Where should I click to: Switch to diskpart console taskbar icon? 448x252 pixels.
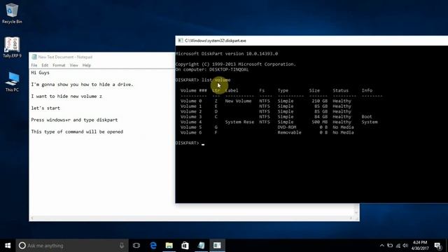pyautogui.click(x=217, y=246)
